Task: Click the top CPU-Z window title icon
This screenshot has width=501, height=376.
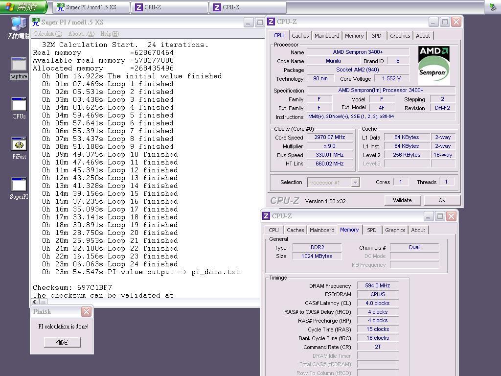Action: [x=271, y=22]
